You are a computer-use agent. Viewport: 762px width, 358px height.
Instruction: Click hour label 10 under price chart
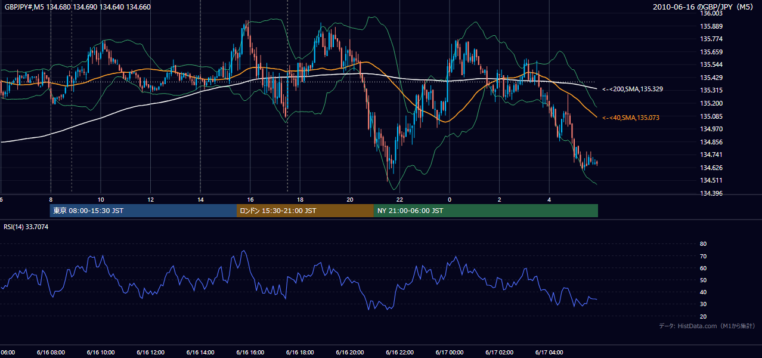pyautogui.click(x=101, y=200)
